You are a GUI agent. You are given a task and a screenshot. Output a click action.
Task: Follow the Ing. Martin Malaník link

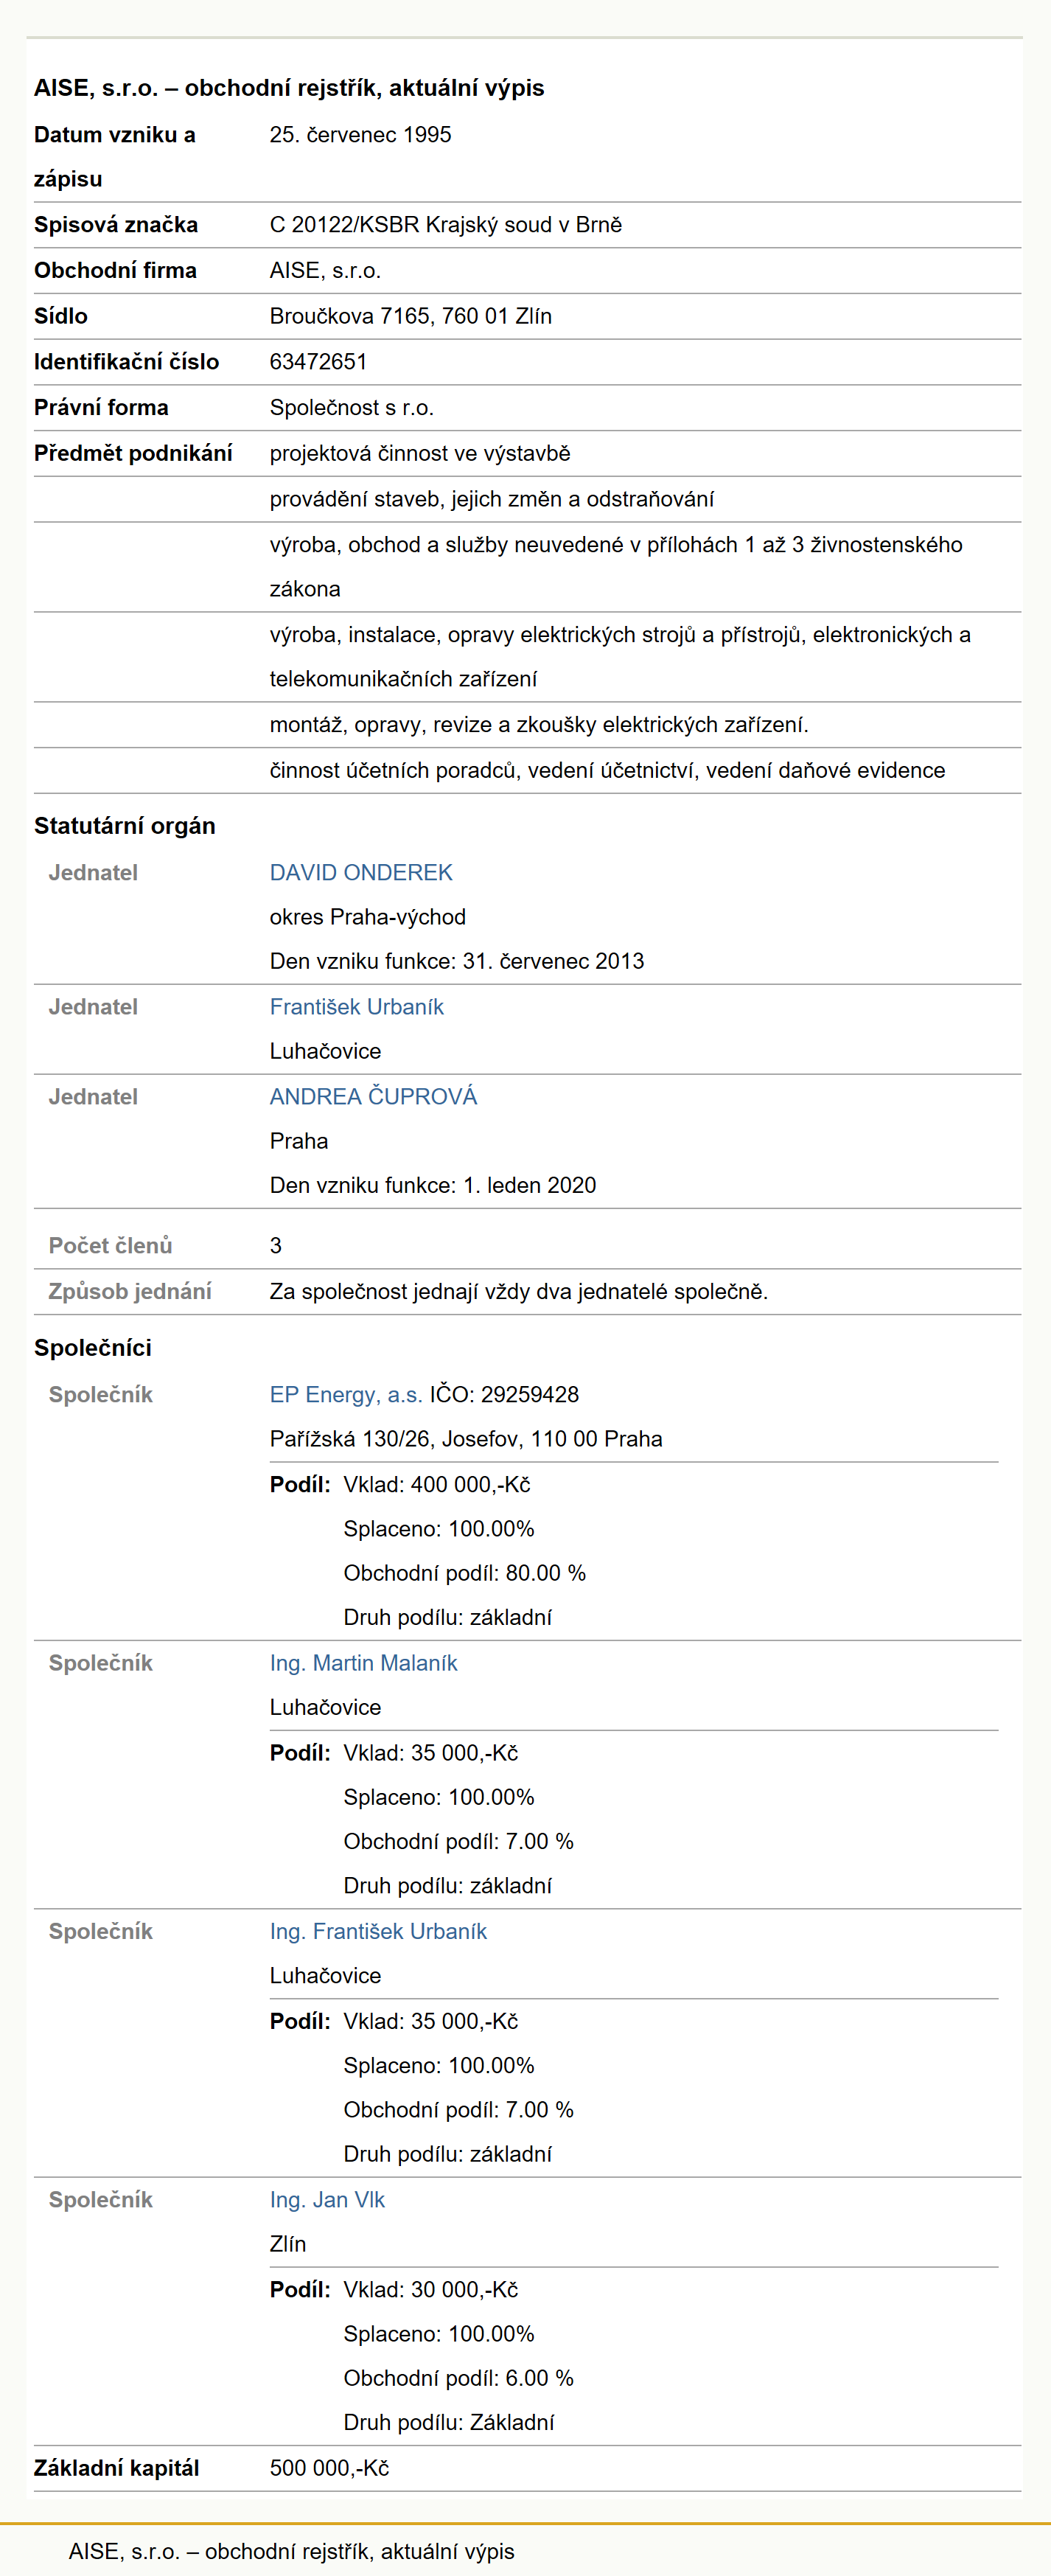[363, 1662]
